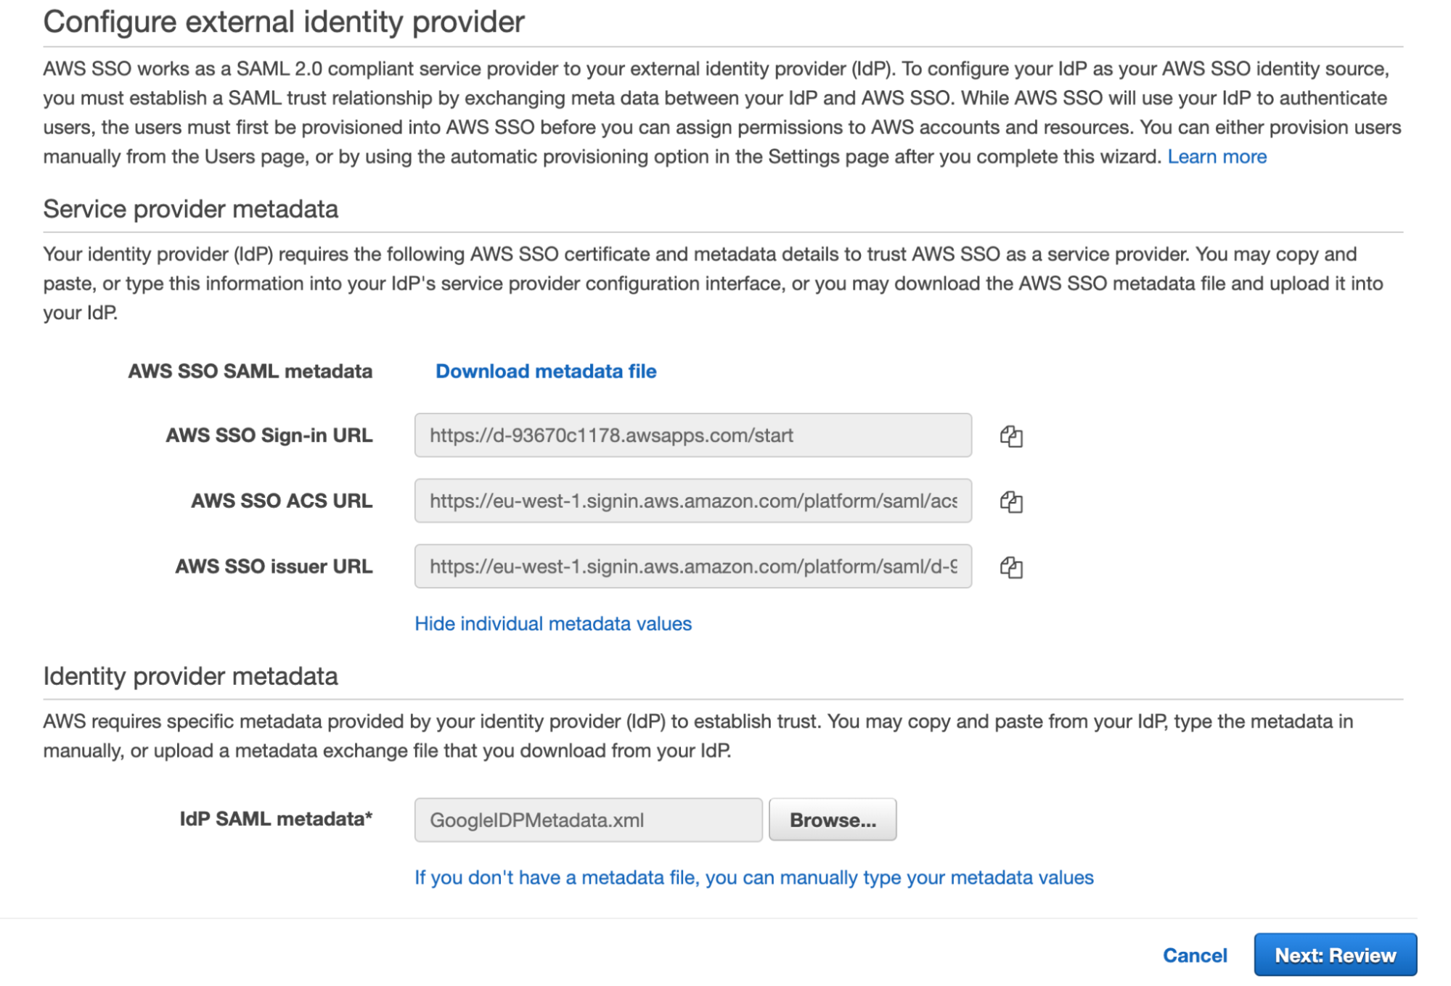Click the GoogleIDPMetadata.xml file field
Viewport: 1451px width, 986px height.
[x=586, y=819]
